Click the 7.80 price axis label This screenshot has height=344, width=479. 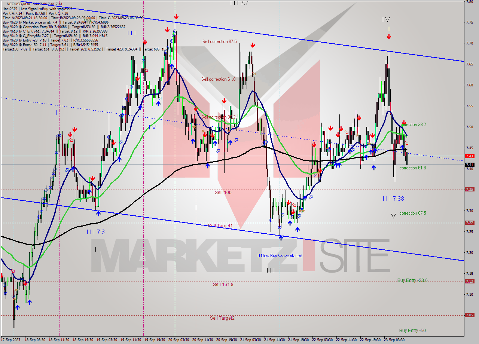pos(469,1)
